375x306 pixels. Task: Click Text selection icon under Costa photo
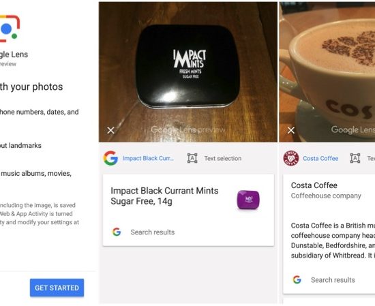coord(355,158)
